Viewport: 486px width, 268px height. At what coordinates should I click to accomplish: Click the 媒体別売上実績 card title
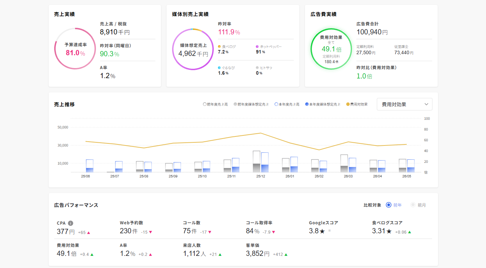[190, 14]
